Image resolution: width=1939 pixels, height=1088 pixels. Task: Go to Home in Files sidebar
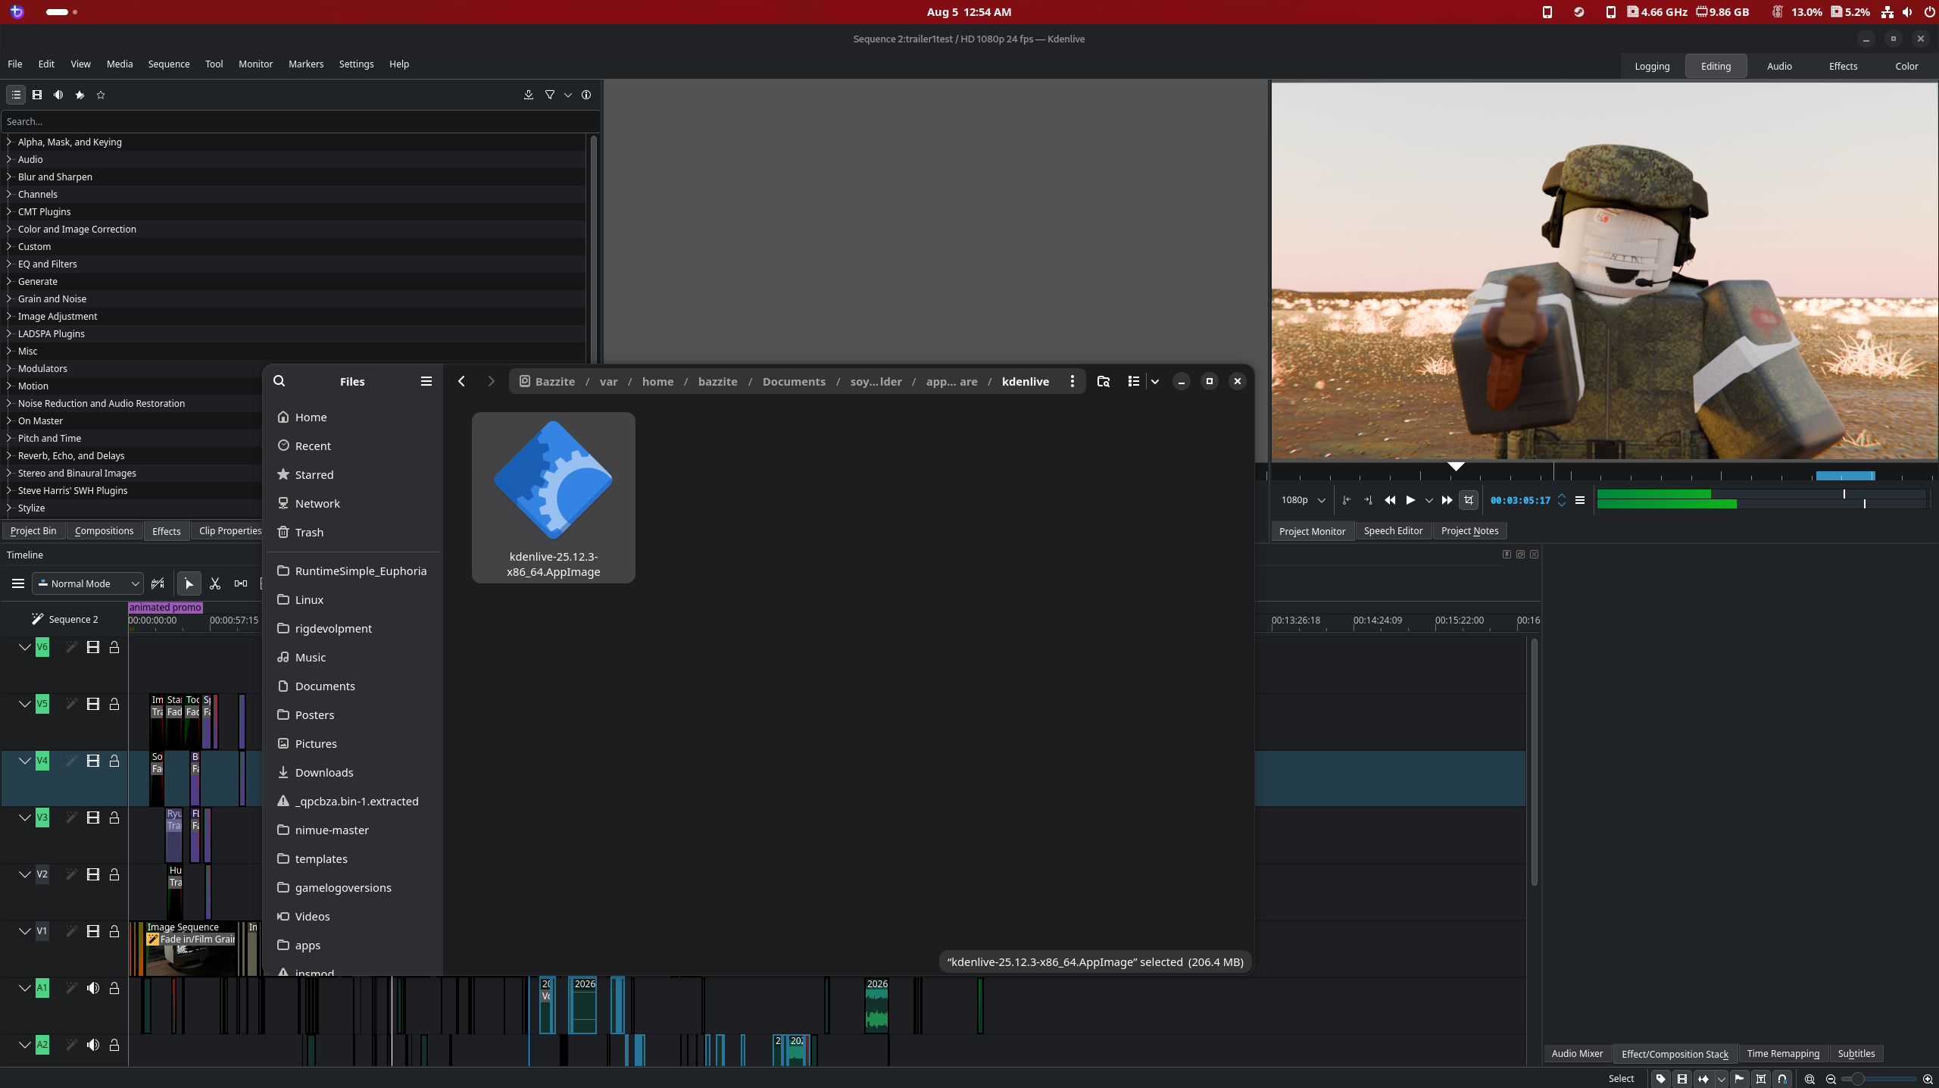353,417
